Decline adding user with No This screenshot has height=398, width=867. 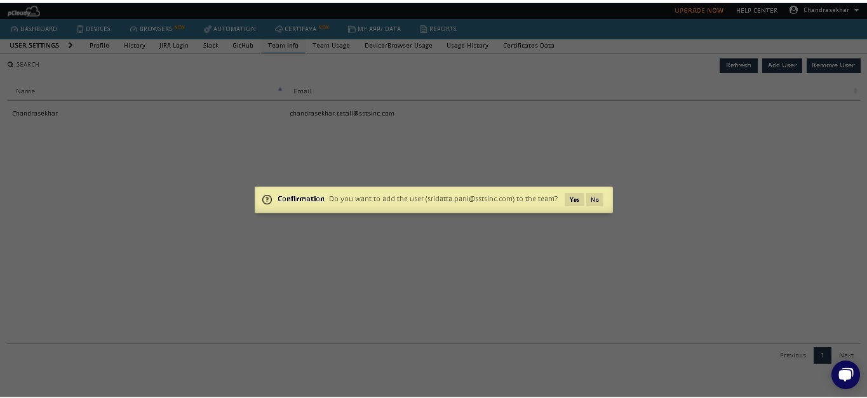595,200
